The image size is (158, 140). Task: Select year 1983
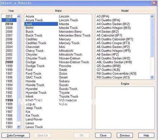(x=9, y=127)
